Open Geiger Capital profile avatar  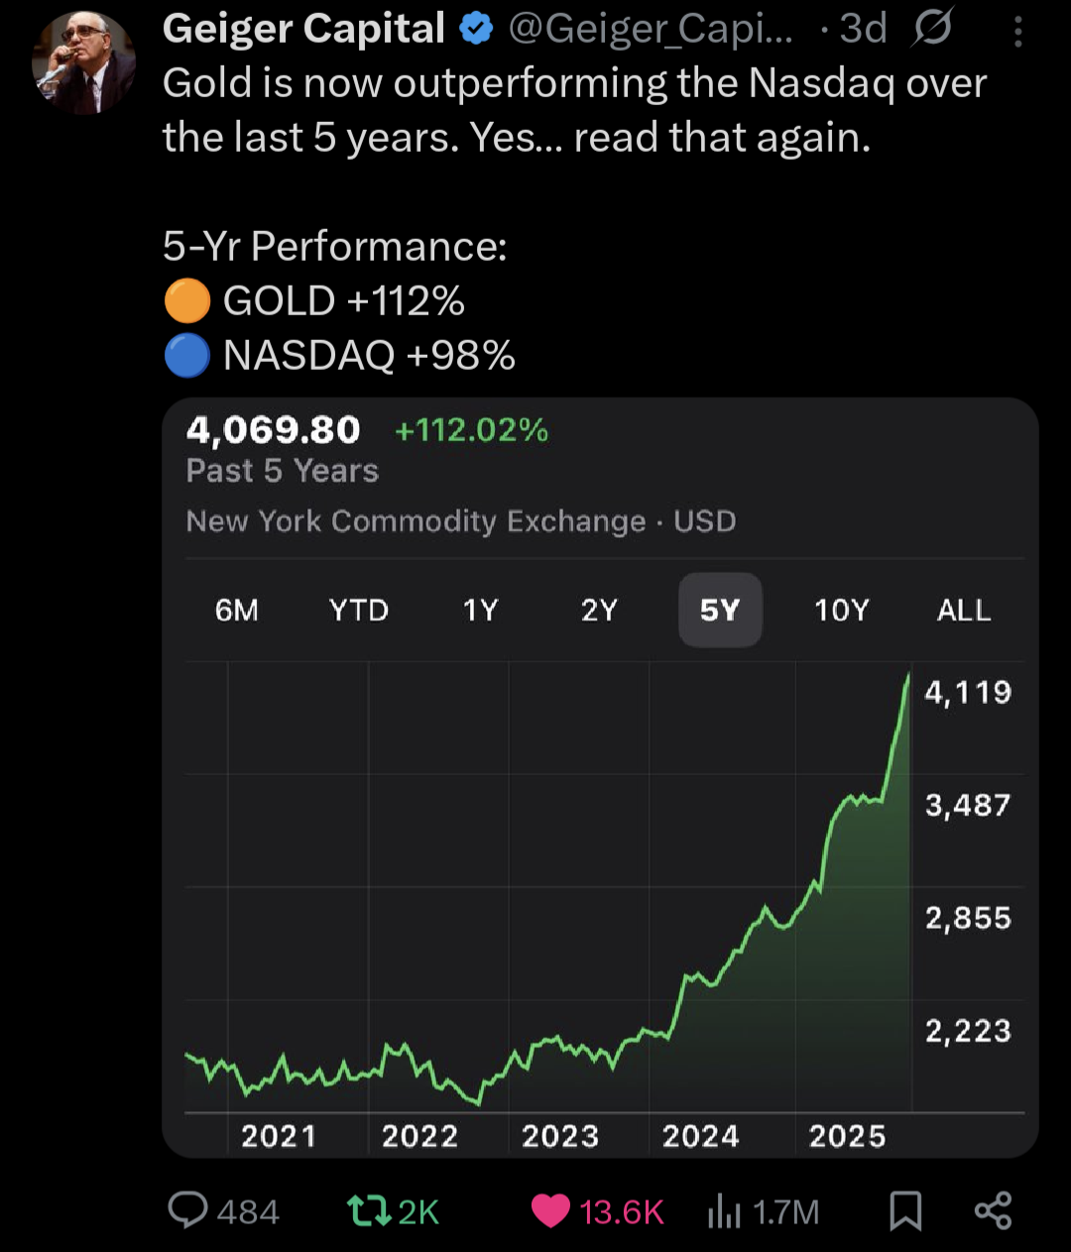[x=84, y=63]
